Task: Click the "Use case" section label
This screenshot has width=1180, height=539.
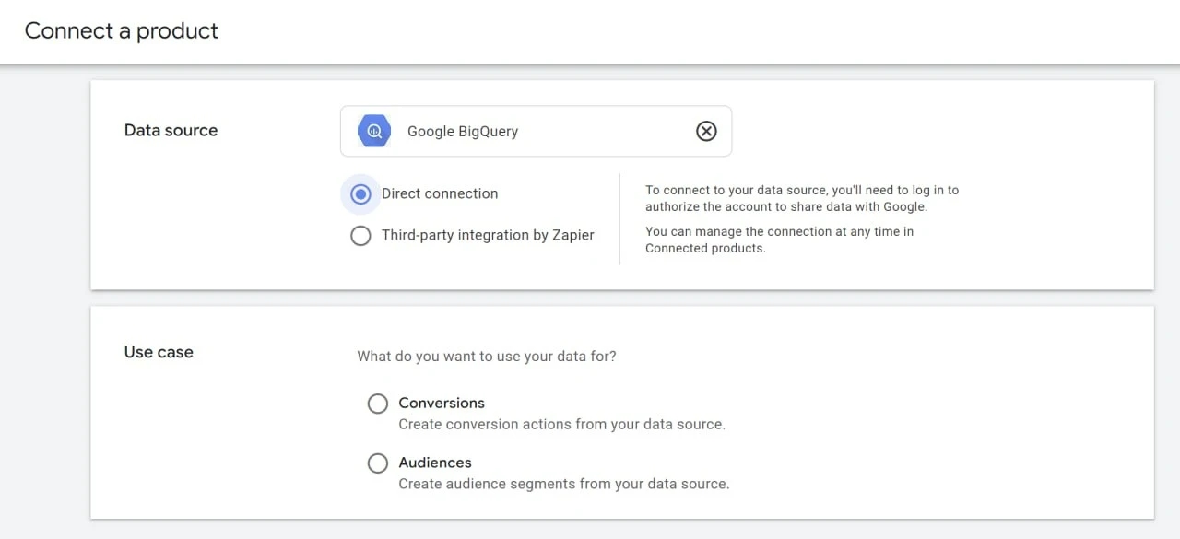Action: [x=159, y=352]
